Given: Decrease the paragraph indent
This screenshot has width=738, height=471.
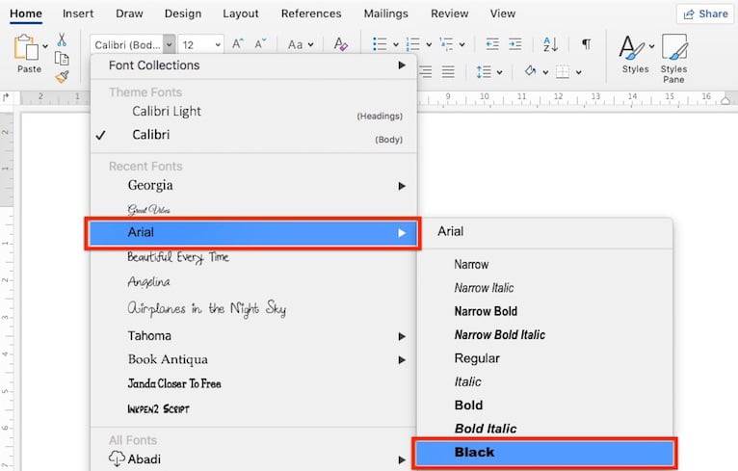Looking at the screenshot, I should (492, 44).
